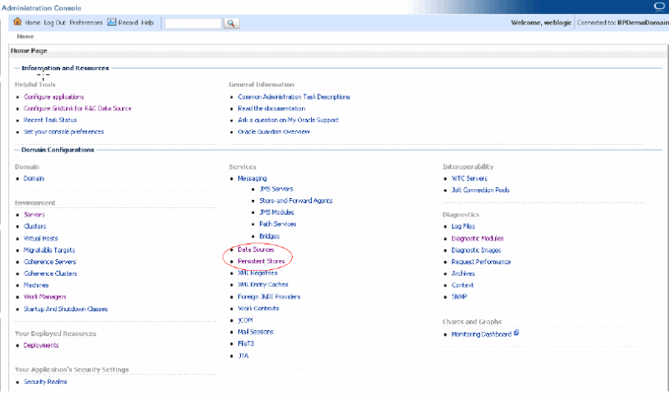Open the jCOM link
This screenshot has height=393, width=669.
point(245,320)
